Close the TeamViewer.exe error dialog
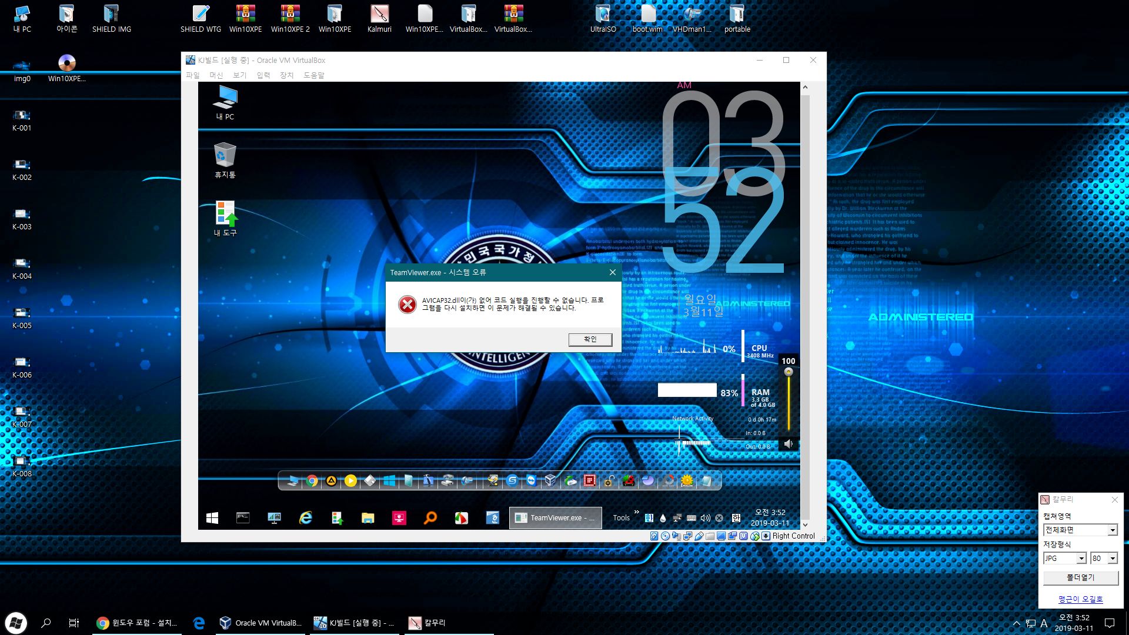This screenshot has height=635, width=1129. (x=613, y=272)
